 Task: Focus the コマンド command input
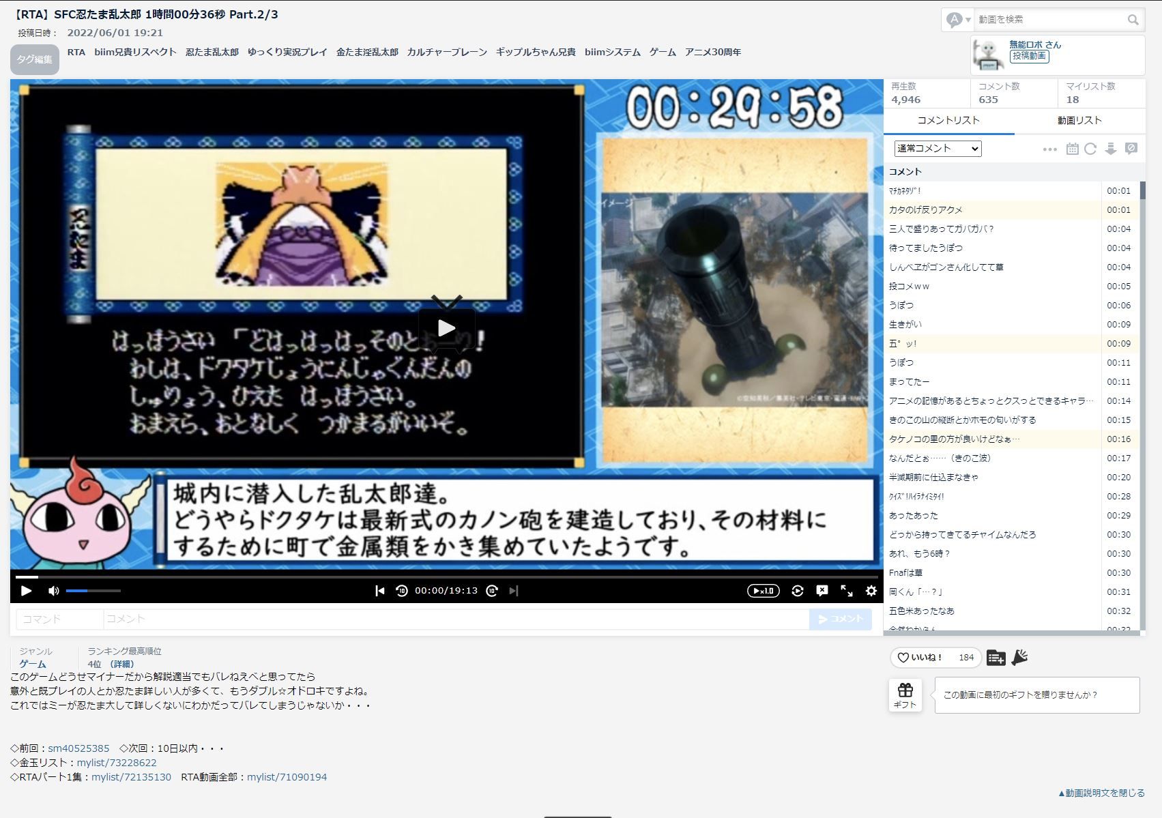(59, 619)
